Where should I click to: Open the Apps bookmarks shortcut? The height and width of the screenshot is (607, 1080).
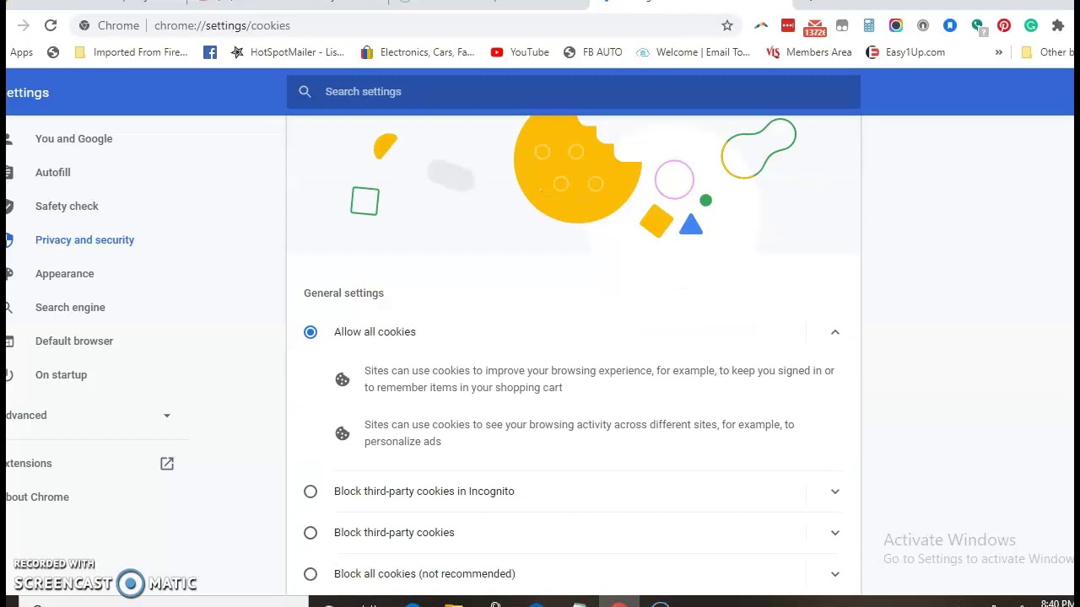pyautogui.click(x=21, y=52)
